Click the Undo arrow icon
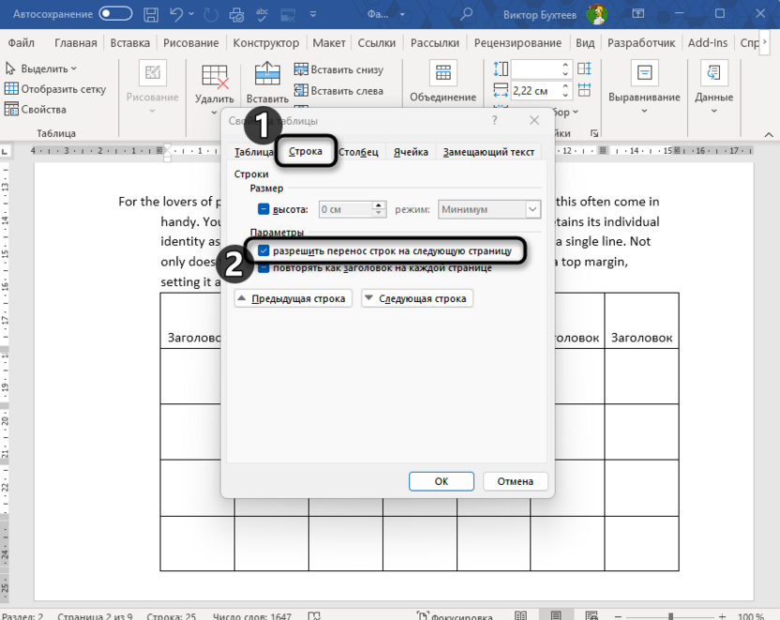 (x=176, y=14)
